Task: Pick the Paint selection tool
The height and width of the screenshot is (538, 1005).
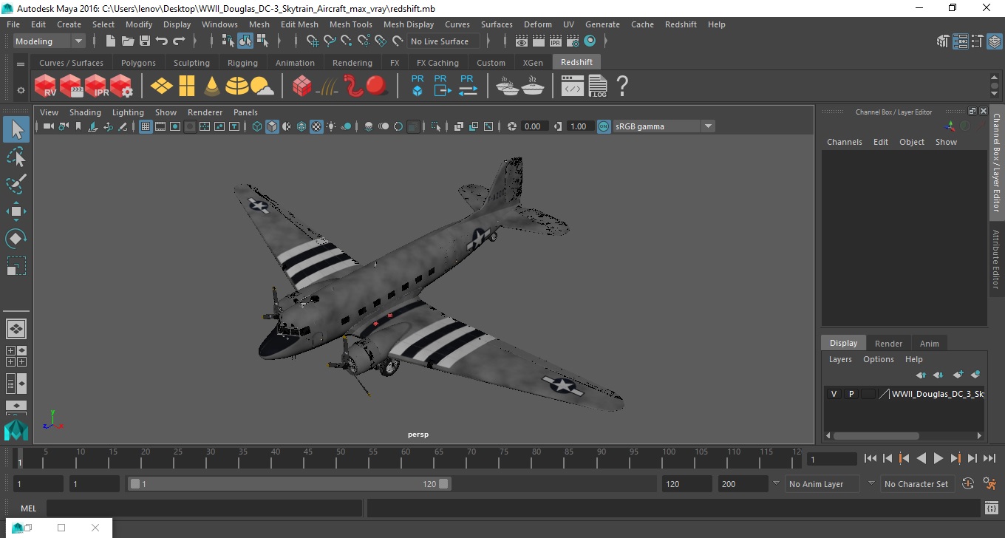Action: point(16,184)
